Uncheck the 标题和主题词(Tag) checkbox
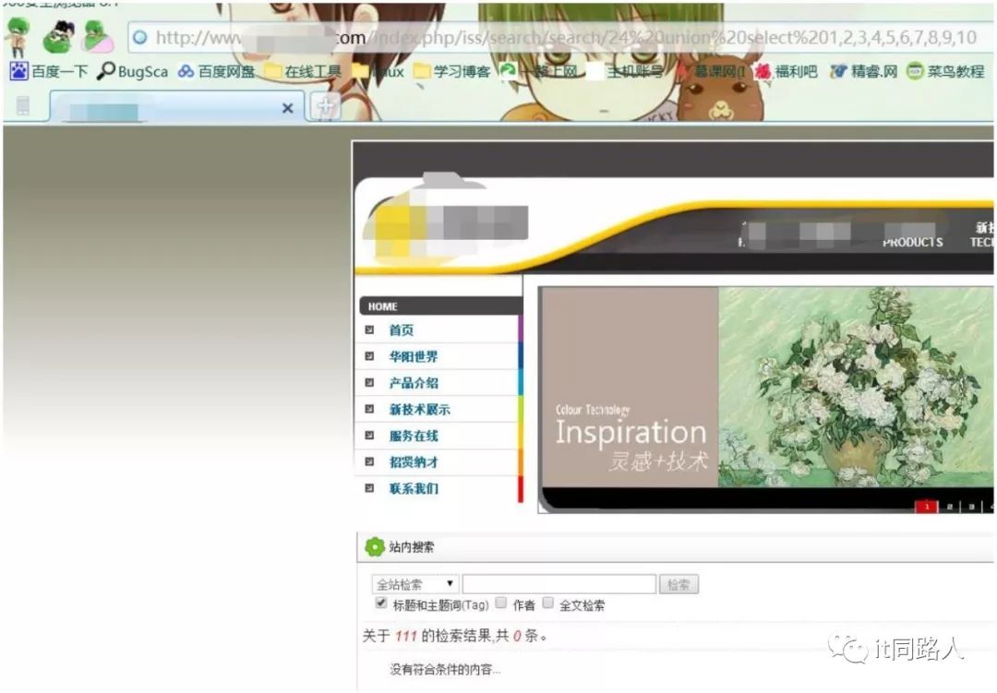The width and height of the screenshot is (997, 693). 381,603
